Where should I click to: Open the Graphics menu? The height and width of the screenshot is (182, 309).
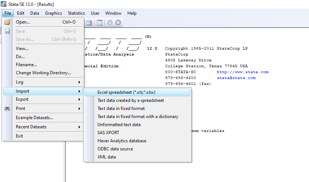54,13
